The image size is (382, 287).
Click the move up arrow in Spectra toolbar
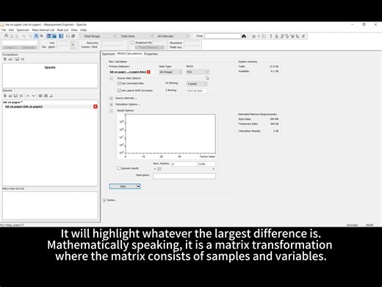click(28, 96)
